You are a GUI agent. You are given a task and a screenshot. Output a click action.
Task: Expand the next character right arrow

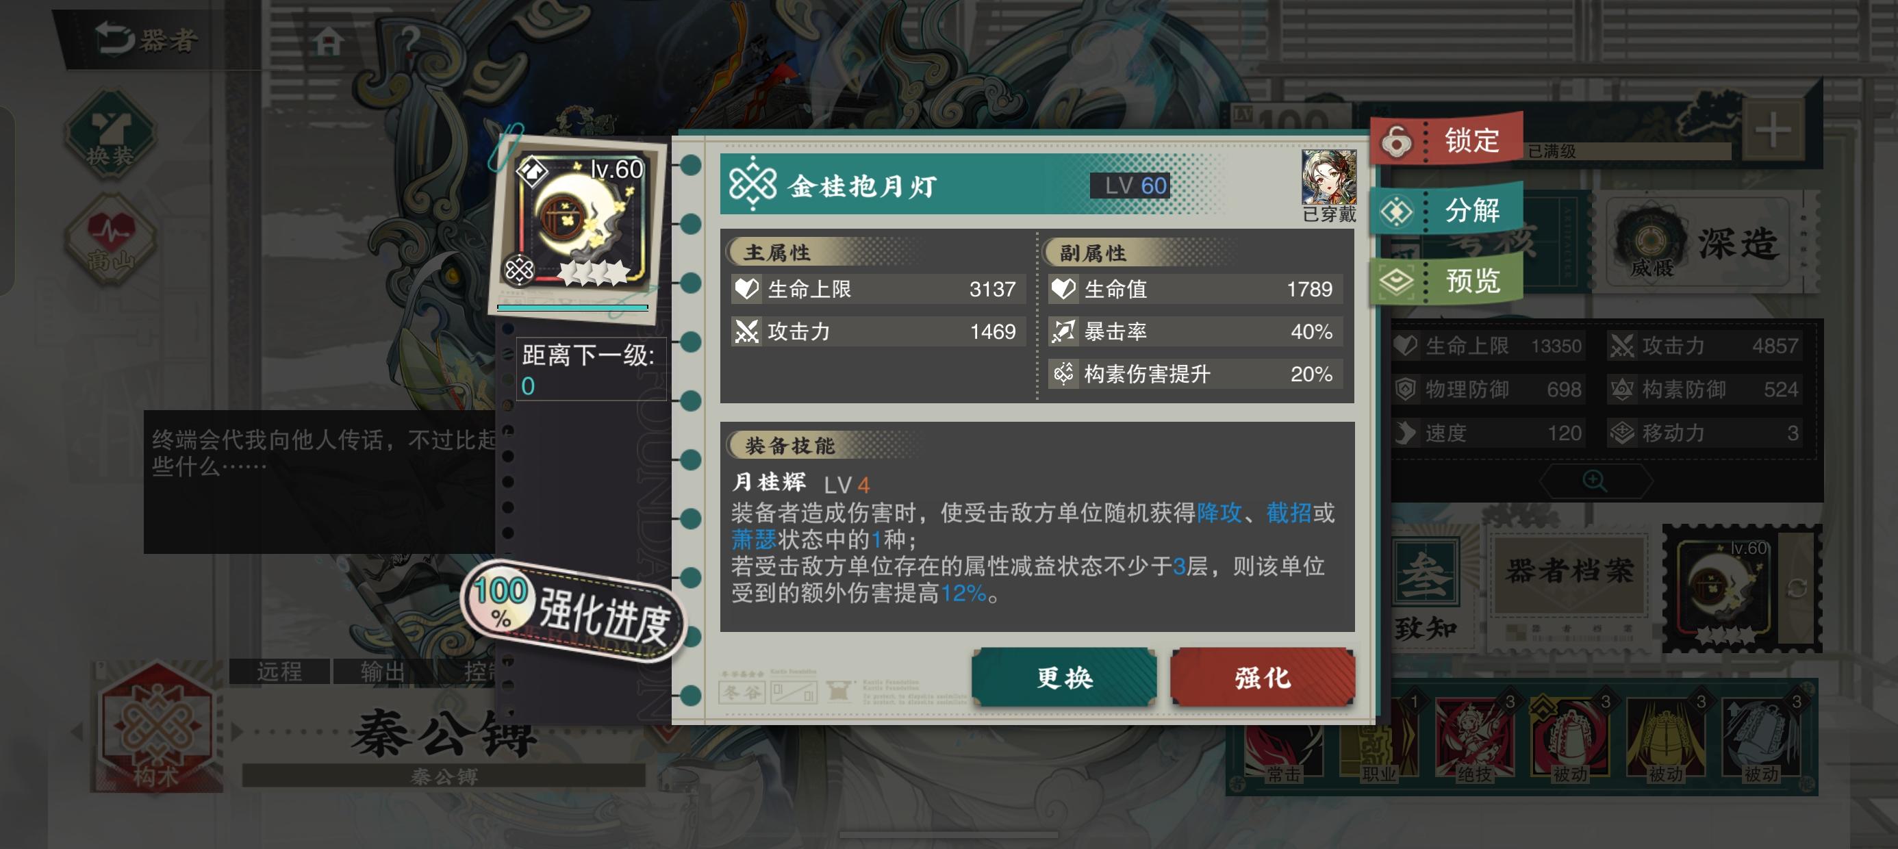click(236, 732)
